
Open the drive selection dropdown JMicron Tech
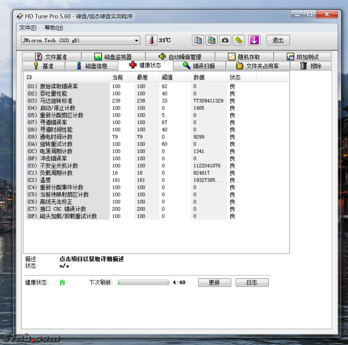[x=81, y=40]
